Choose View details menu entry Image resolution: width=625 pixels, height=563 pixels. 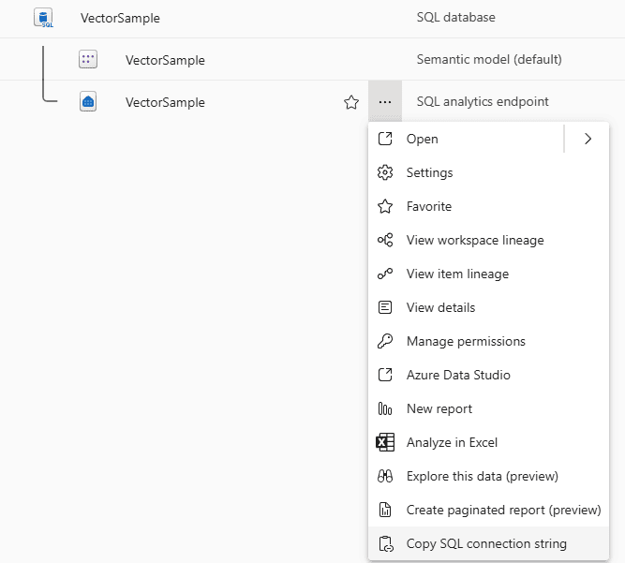(489, 307)
